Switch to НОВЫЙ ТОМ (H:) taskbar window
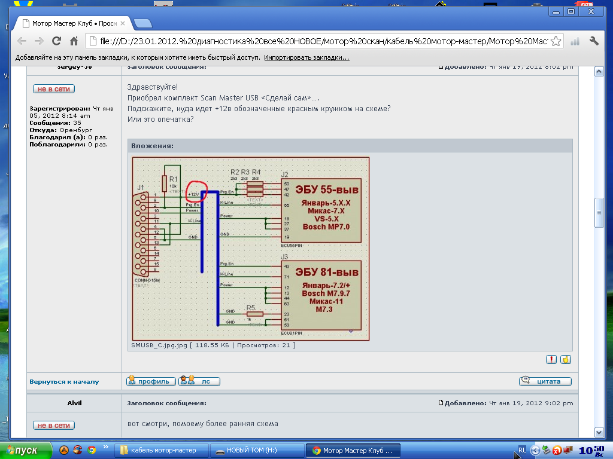The width and height of the screenshot is (613, 459). tap(257, 451)
